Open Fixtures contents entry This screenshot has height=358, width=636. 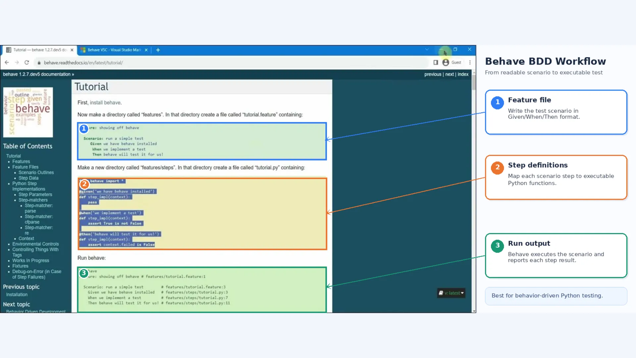pos(20,266)
